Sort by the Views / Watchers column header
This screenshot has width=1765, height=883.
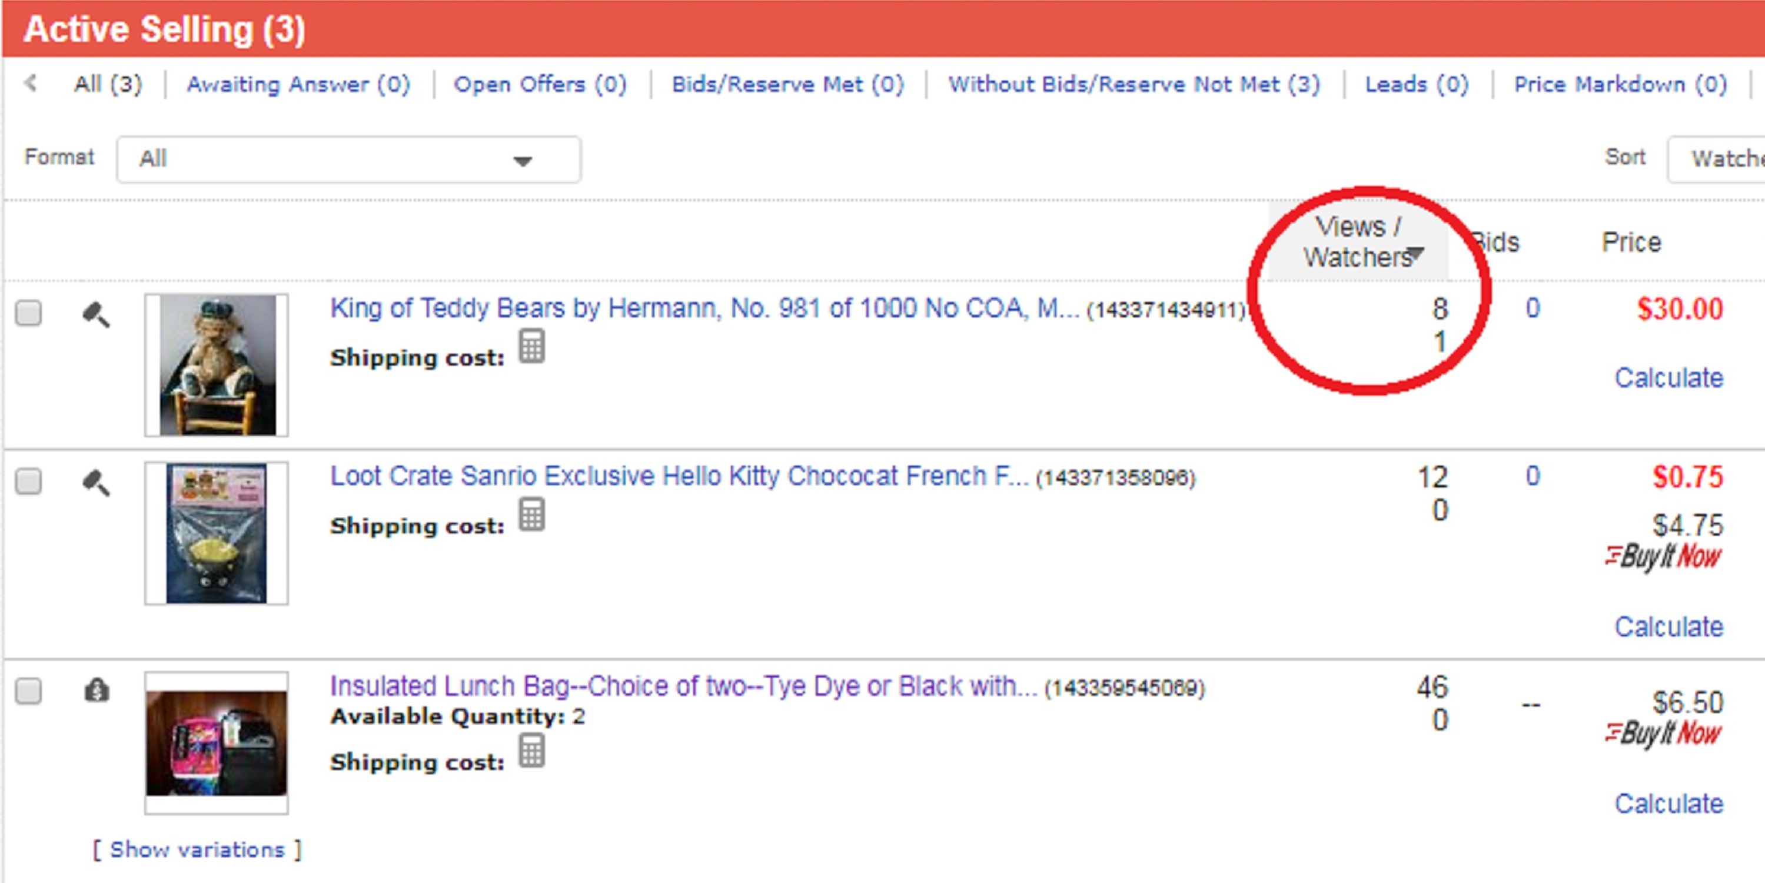(1358, 241)
